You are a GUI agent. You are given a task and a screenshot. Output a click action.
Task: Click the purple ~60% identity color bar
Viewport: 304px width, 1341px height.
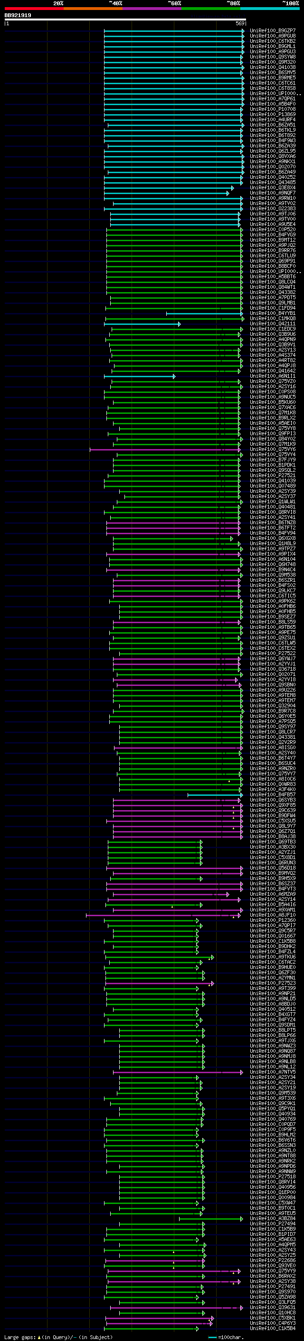point(152,9)
